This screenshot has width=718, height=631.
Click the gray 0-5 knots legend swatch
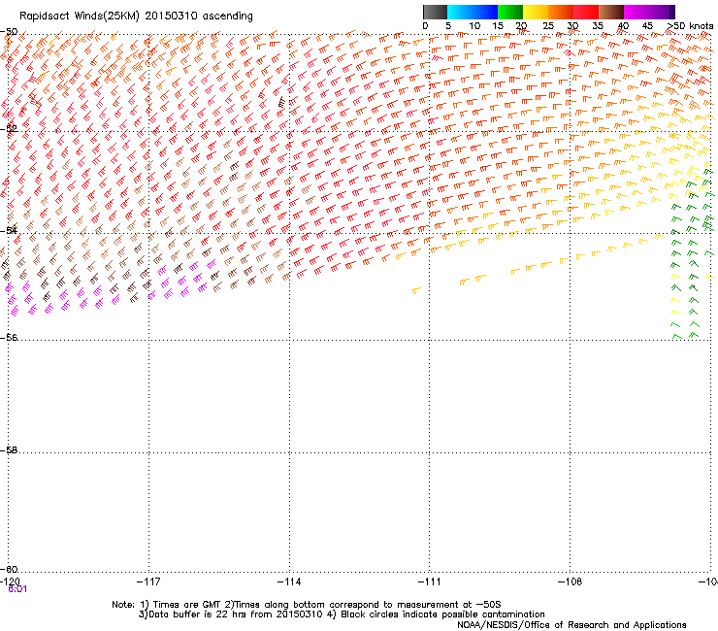[x=435, y=12]
